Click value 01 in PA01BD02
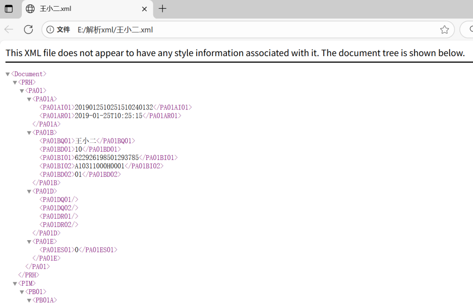The image size is (473, 305). click(78, 174)
